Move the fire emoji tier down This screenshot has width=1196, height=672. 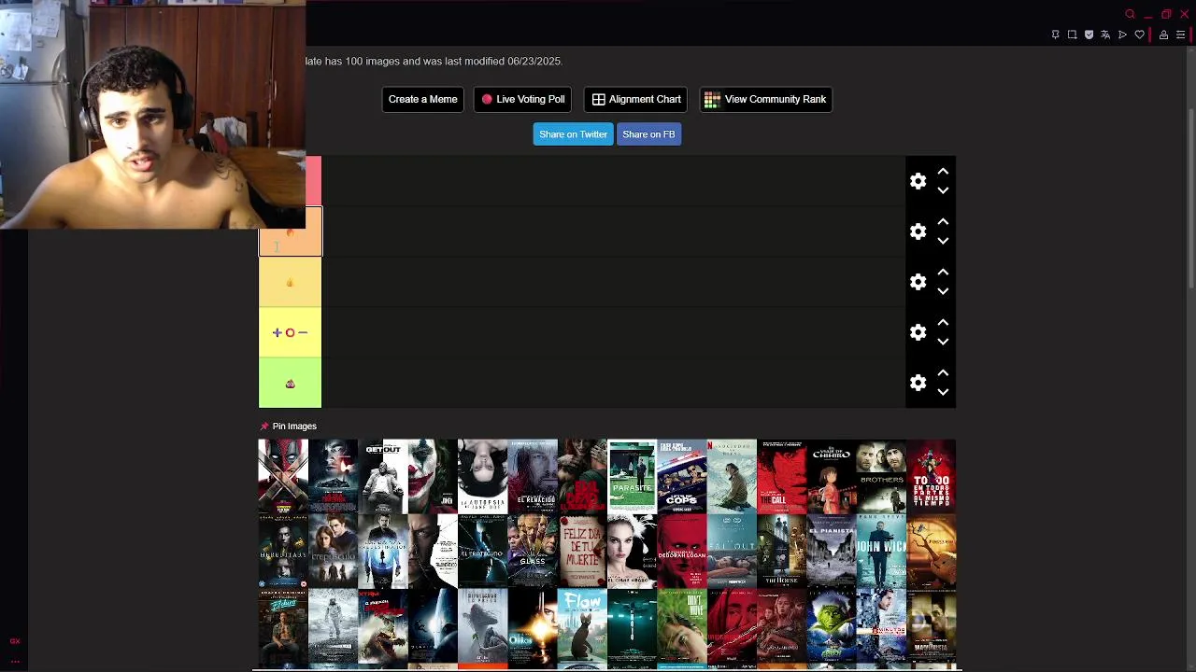click(943, 291)
